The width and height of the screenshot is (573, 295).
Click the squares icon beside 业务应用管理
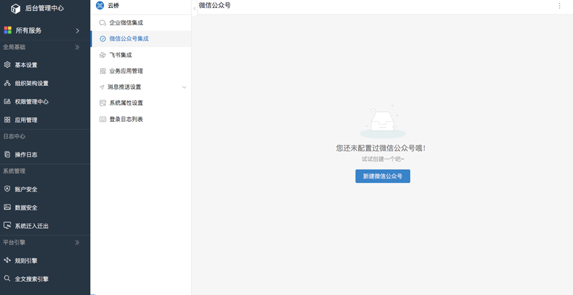[103, 71]
